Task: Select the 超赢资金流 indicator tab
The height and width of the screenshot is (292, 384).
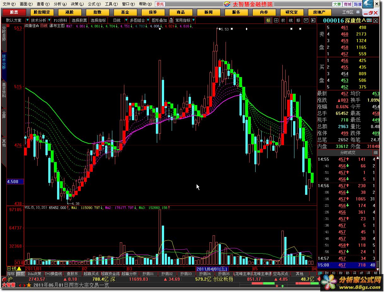Action: (x=110, y=274)
